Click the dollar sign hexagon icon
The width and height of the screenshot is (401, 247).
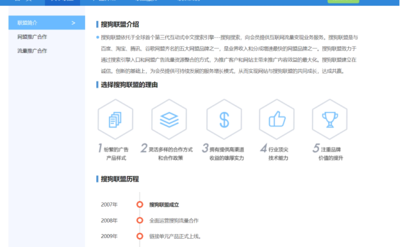point(224,119)
